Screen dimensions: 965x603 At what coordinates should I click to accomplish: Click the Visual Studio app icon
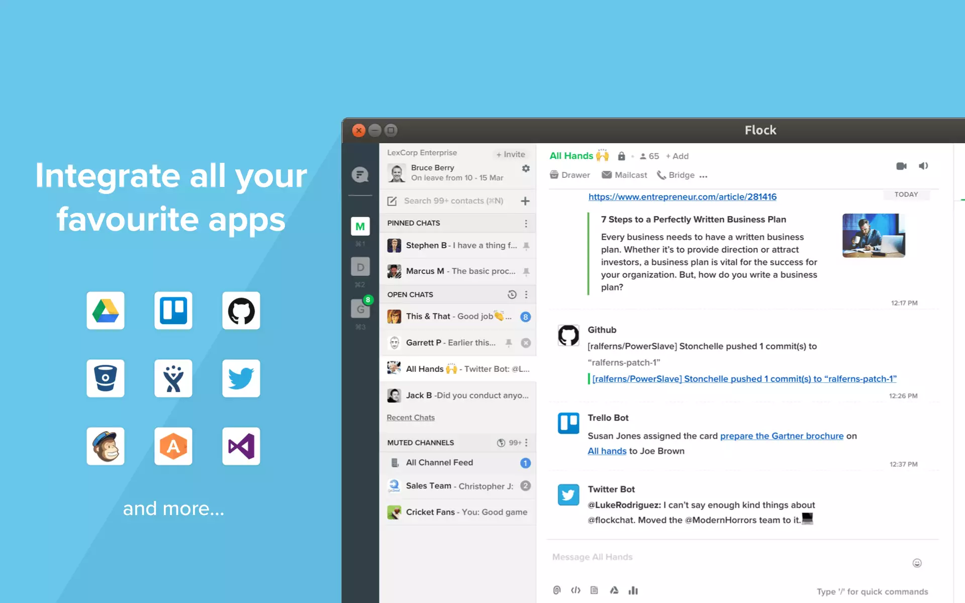241,446
